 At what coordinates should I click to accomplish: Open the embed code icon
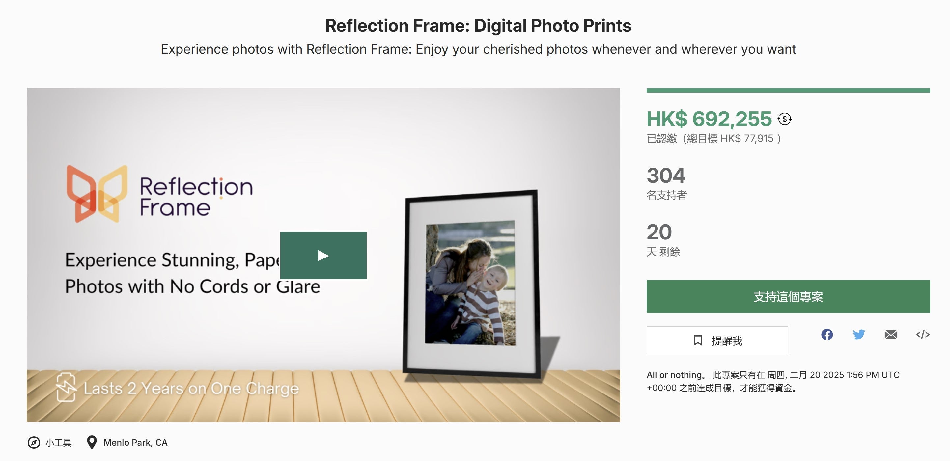click(x=922, y=335)
